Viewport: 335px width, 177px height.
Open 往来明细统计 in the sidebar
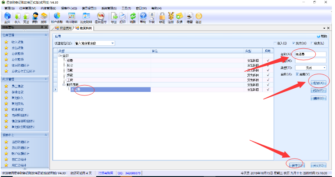[21, 65]
